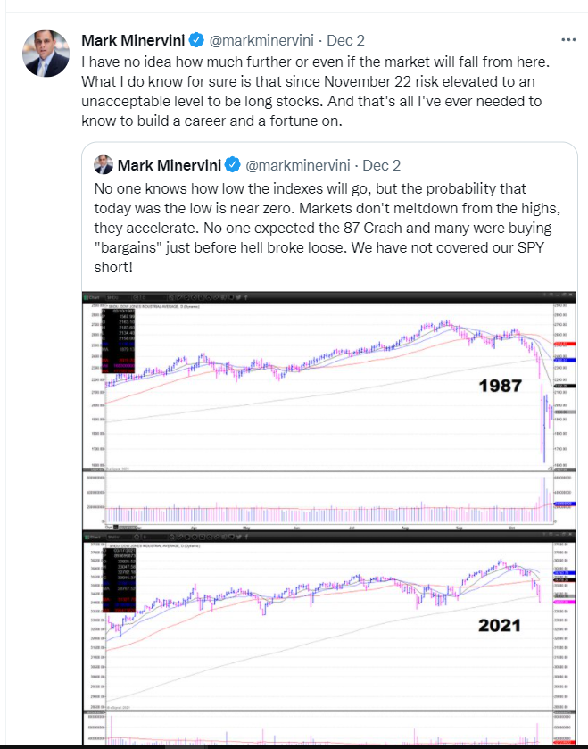Click the quoted tweet's Mark Minervini name
This screenshot has height=749, width=588.
170,165
